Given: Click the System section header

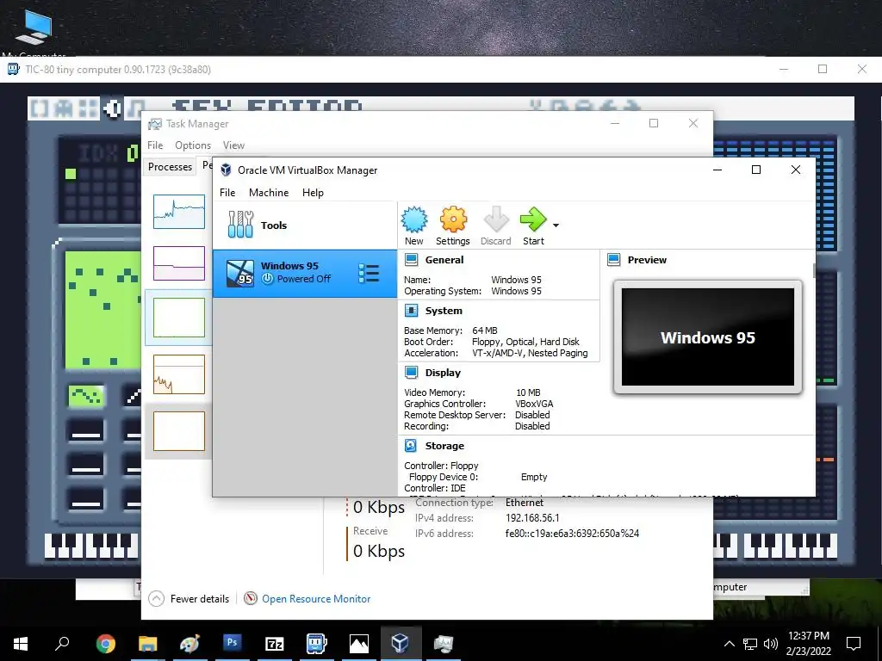Looking at the screenshot, I should point(444,310).
